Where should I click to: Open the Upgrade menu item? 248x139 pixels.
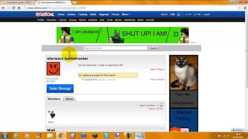tap(104, 14)
